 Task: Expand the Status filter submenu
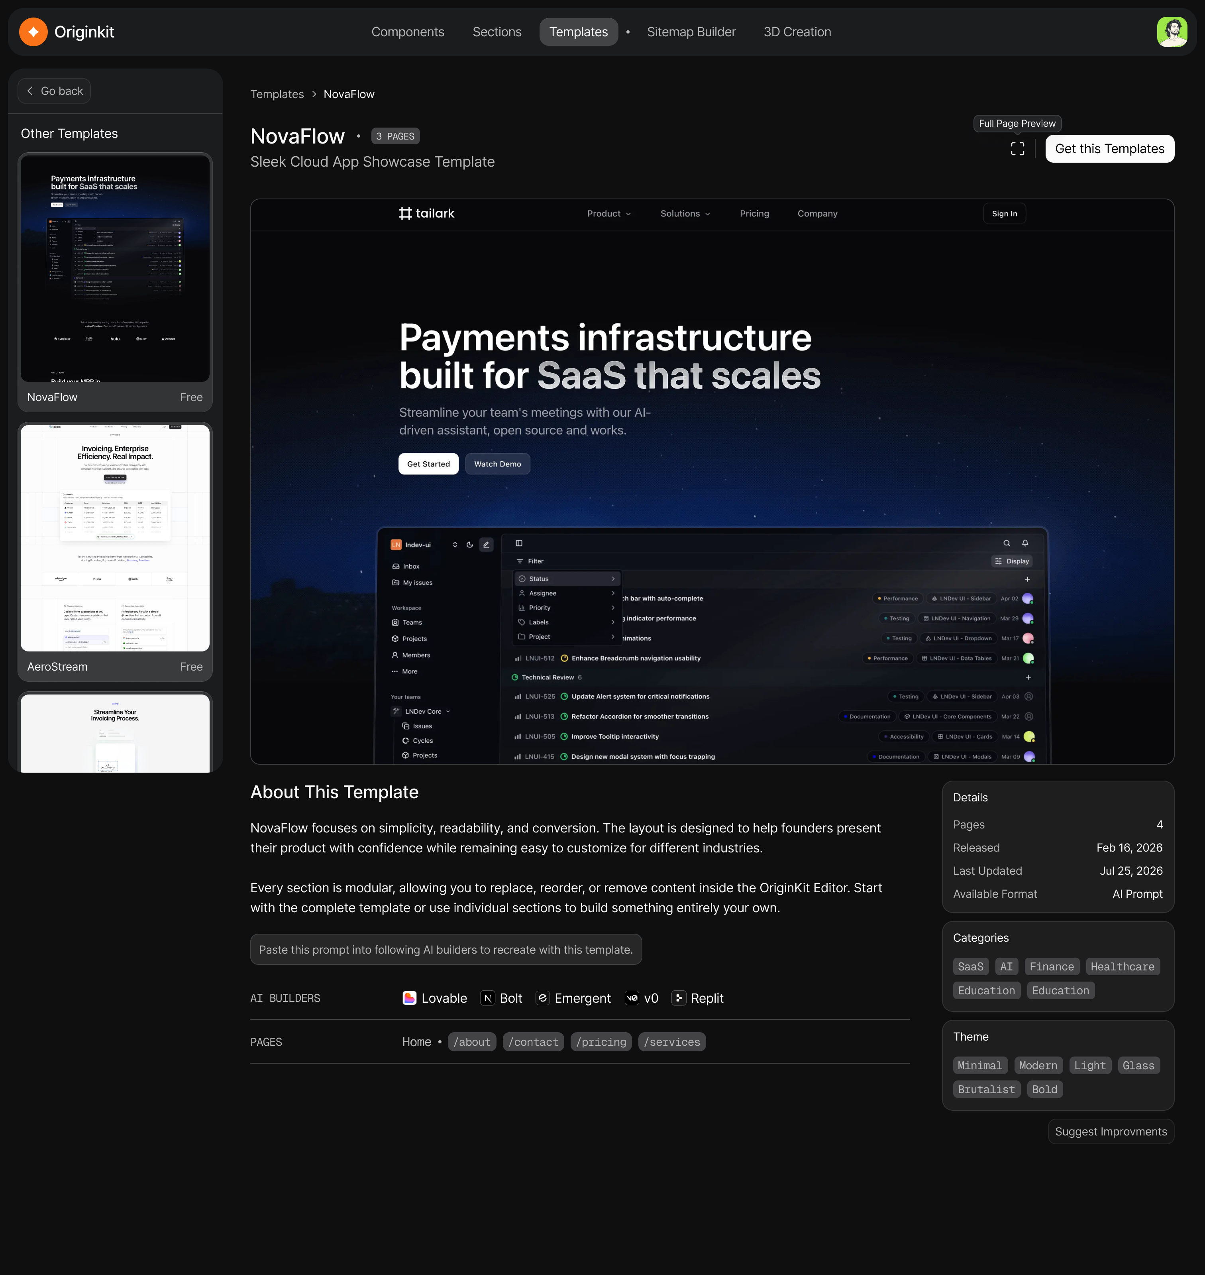[567, 579]
